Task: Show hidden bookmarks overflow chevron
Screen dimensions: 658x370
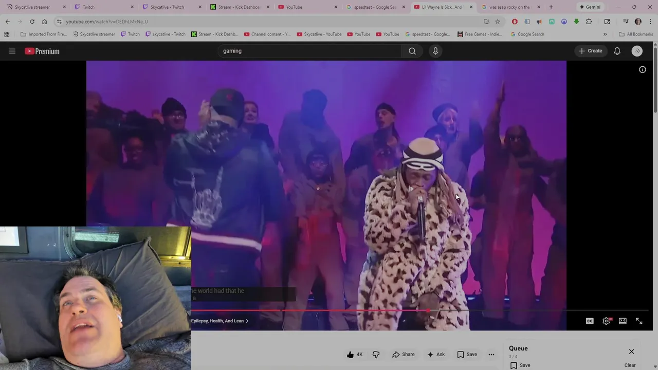Action: point(605,34)
